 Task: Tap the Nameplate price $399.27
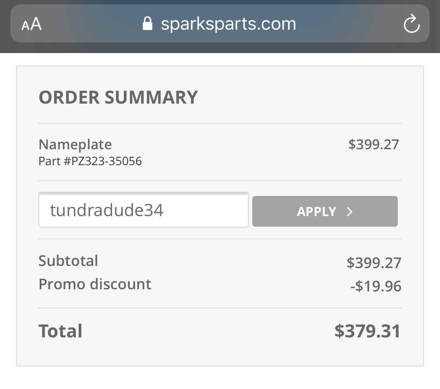[x=374, y=145]
